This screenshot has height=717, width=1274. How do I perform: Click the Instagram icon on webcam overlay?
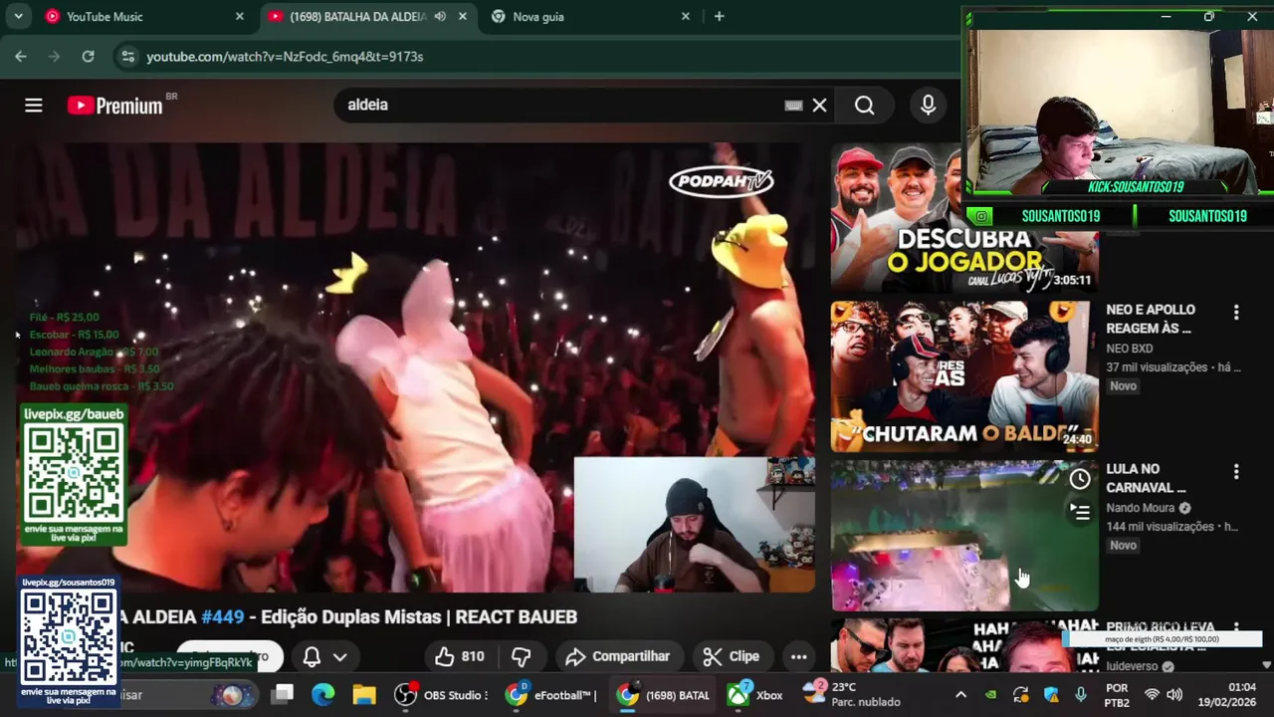[x=982, y=216]
